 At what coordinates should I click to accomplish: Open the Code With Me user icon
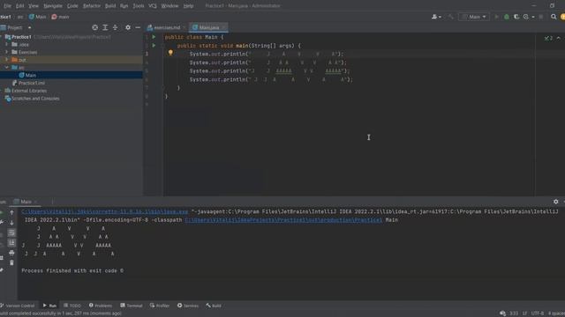click(x=436, y=17)
